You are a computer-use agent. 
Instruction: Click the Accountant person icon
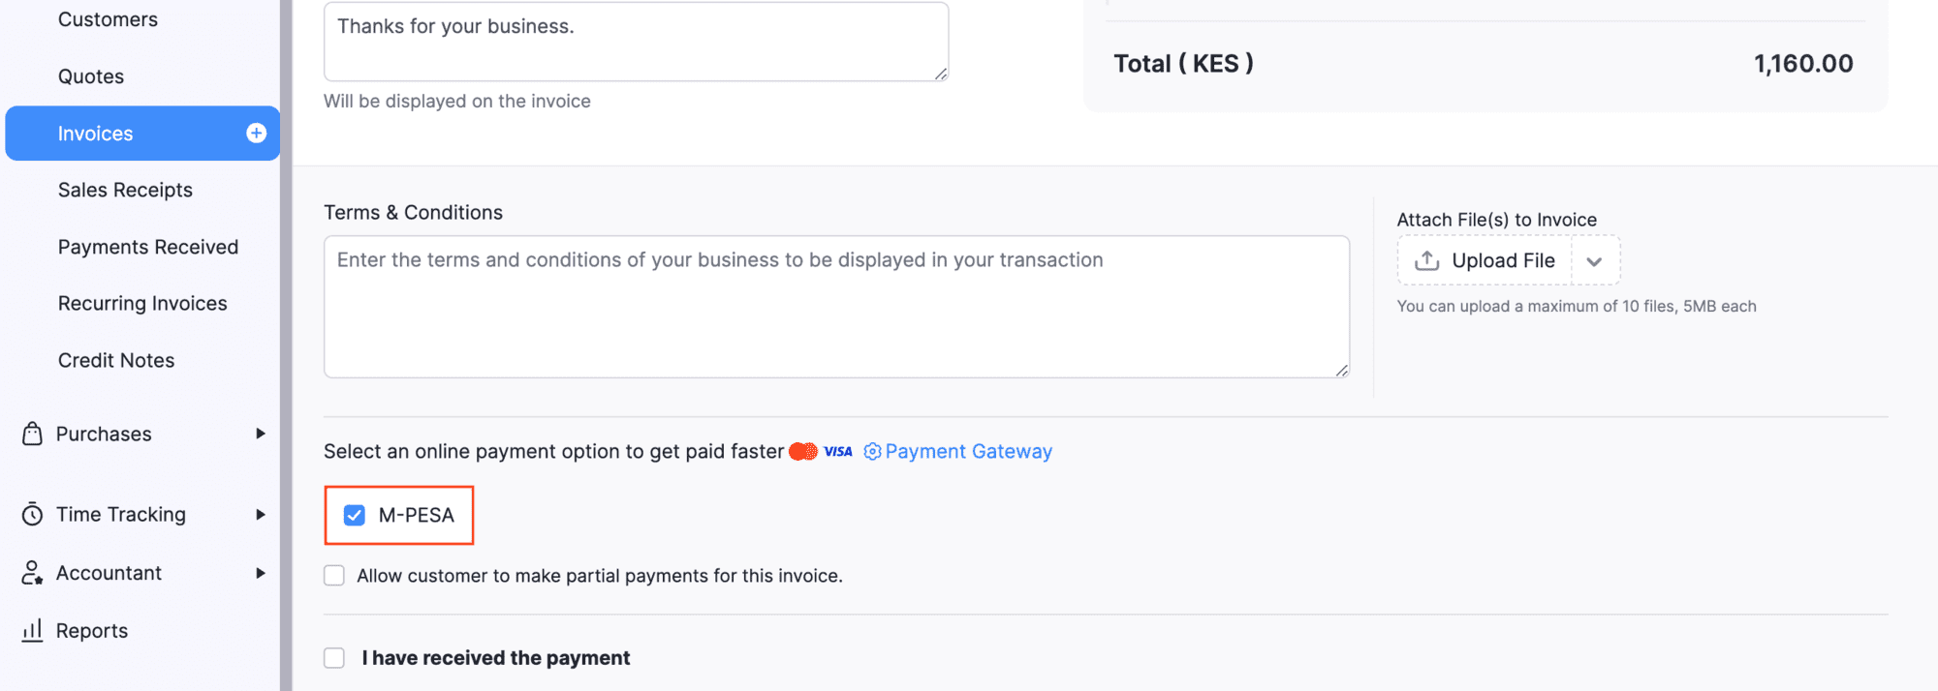pos(32,572)
